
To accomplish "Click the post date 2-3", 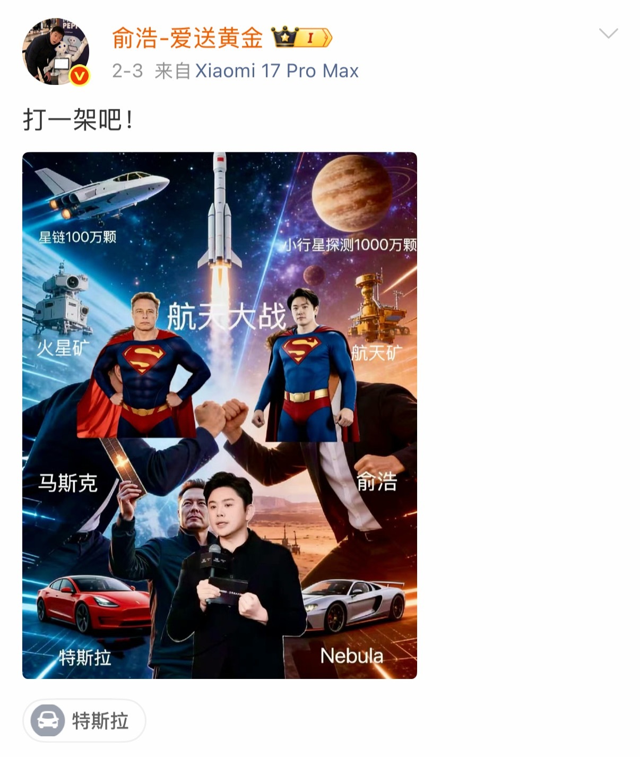I will pyautogui.click(x=127, y=71).
